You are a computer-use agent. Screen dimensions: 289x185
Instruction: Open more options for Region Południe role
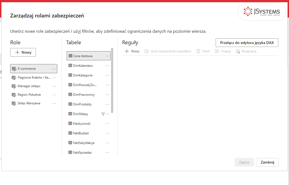tap(54, 95)
